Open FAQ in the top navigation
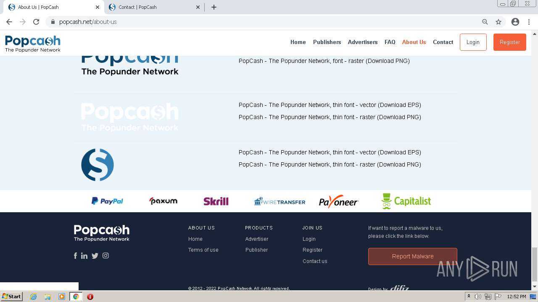This screenshot has height=302, width=538. pyautogui.click(x=390, y=42)
